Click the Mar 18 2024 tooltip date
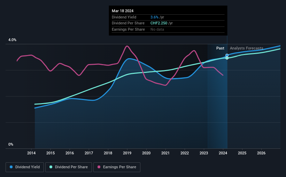 tap(123, 11)
